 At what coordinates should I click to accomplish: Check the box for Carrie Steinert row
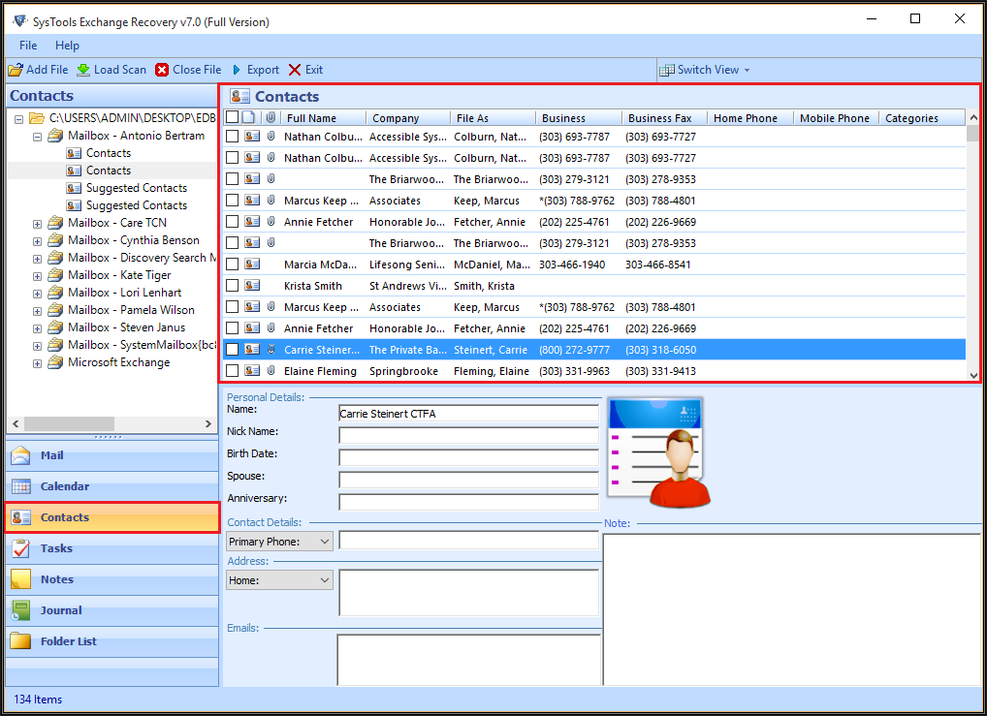pyautogui.click(x=233, y=350)
